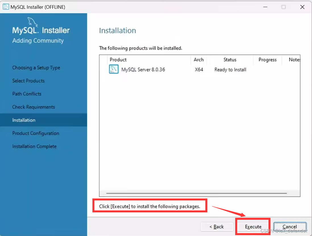
Task: Click 'Click [Execute] to install' instruction text
Action: (x=150, y=206)
